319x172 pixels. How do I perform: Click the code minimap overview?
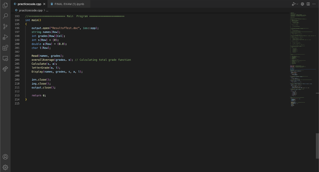pos(302,60)
